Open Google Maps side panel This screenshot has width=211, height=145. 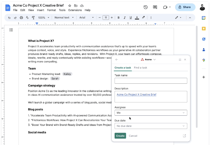204,60
